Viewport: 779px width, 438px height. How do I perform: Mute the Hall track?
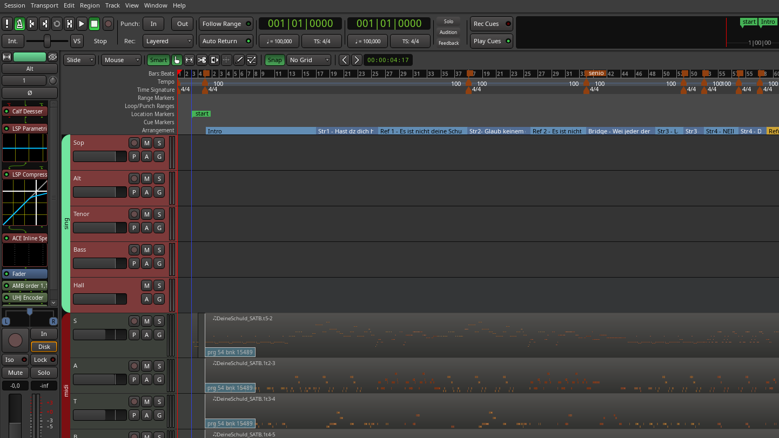coord(147,285)
